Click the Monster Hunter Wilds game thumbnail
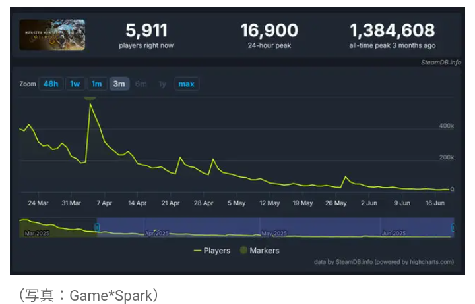 [x=51, y=35]
